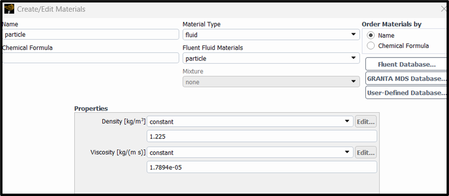Select Chemical Formula ordering radio button

[371, 46]
